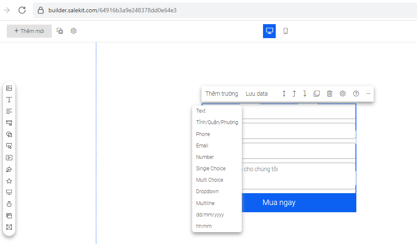The height and width of the screenshot is (244, 417).
Task: Open the Thêm trường field dropdown
Action: pos(221,94)
